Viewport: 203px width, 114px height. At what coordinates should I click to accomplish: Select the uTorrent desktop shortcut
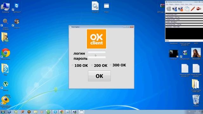(5, 85)
